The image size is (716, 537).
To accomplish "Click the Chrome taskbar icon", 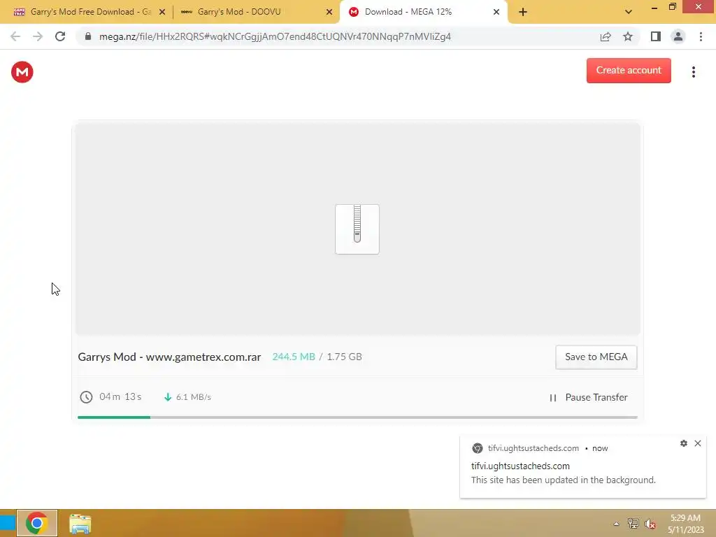I will click(x=37, y=523).
